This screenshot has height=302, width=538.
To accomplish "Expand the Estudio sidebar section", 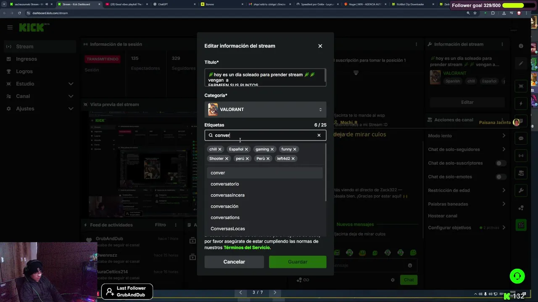I will tap(40, 84).
